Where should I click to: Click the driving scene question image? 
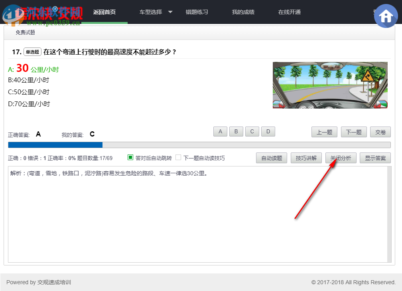[x=330, y=85]
